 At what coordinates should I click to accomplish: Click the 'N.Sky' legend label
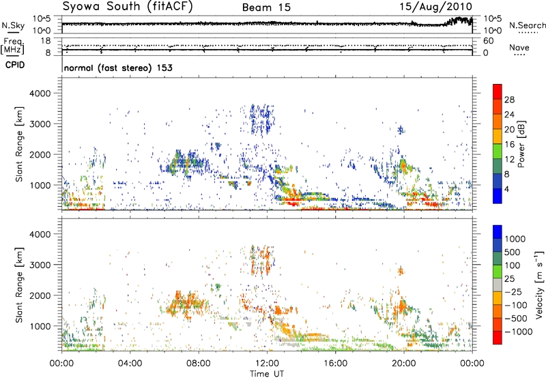click(x=13, y=25)
